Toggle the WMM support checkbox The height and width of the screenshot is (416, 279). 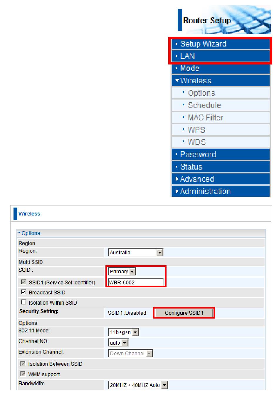[23, 374]
